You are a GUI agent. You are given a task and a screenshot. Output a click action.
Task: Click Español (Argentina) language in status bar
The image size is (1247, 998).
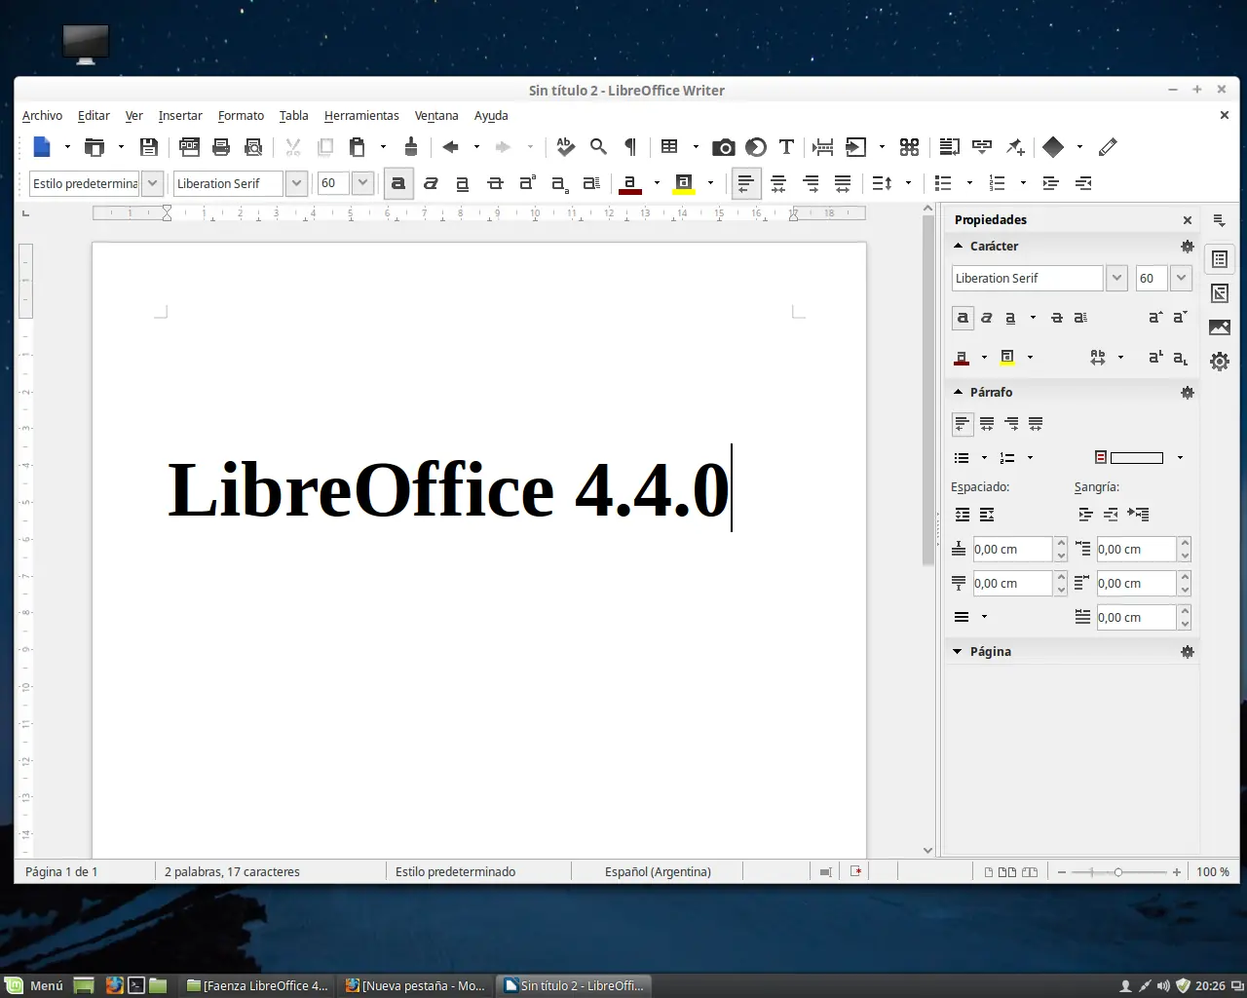tap(658, 872)
